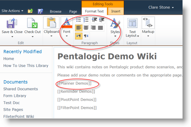
Task: Expand the Styles dropdown arrow
Action: 115,36
